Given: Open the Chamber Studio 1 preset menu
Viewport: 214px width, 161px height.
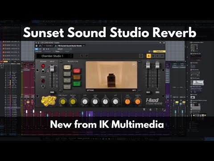Looking at the screenshot, I should (x=52, y=56).
